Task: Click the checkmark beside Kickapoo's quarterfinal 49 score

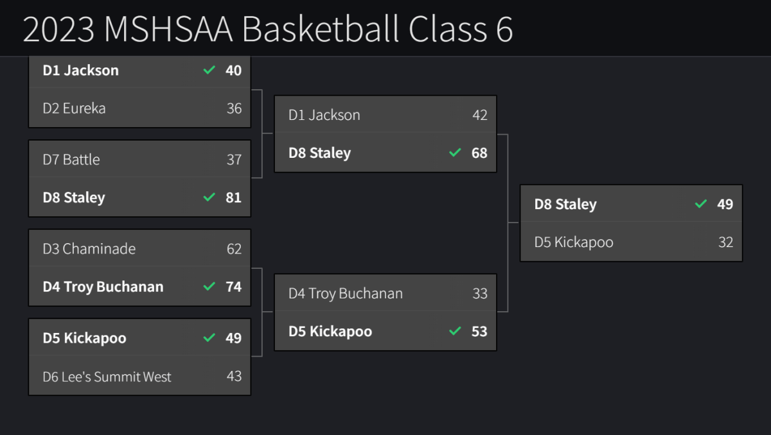Action: (209, 337)
